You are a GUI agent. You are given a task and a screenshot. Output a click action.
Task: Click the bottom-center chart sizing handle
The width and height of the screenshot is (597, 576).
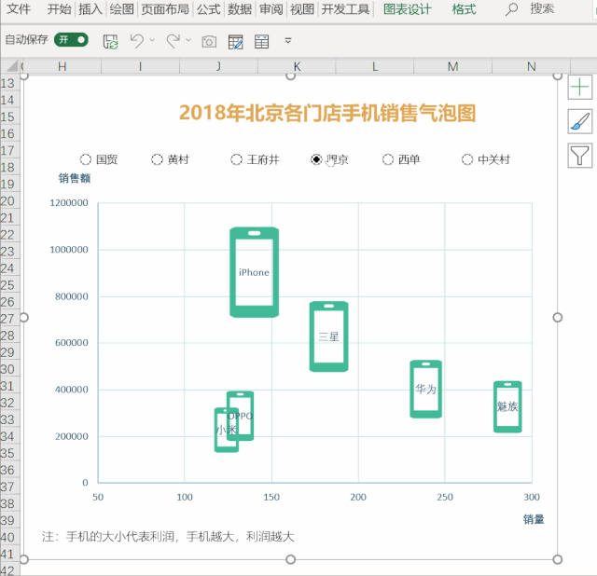[290, 559]
